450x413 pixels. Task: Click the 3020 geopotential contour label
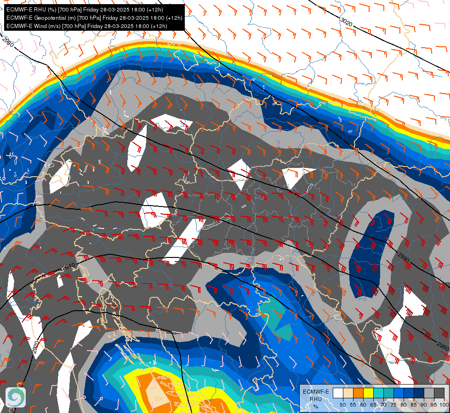pyautogui.click(x=346, y=22)
